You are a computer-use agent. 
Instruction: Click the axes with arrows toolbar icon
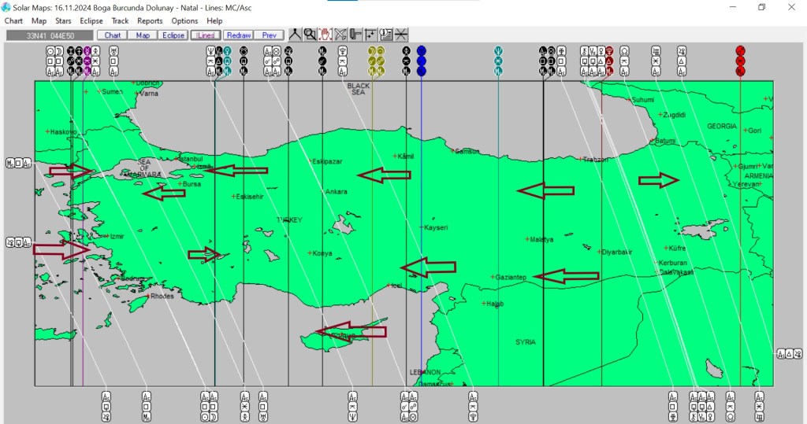point(370,35)
